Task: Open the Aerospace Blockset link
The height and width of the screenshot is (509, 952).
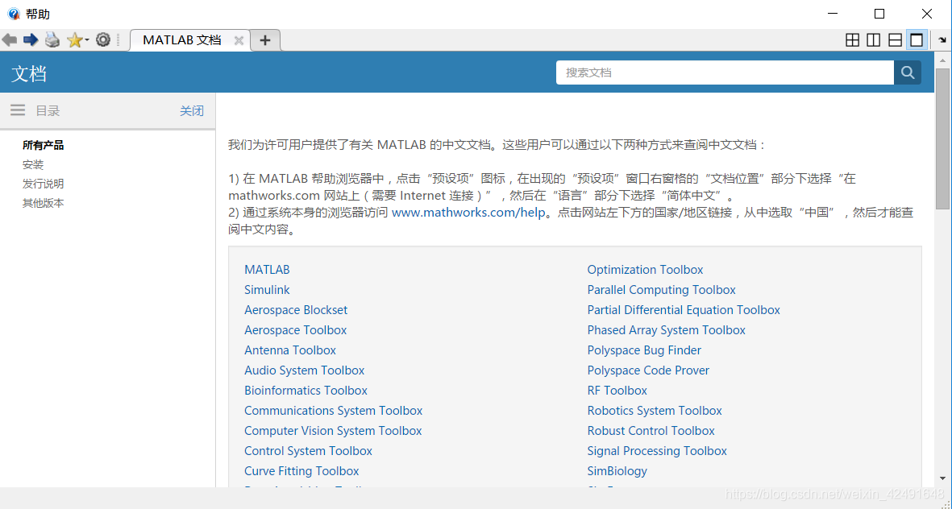Action: (296, 309)
